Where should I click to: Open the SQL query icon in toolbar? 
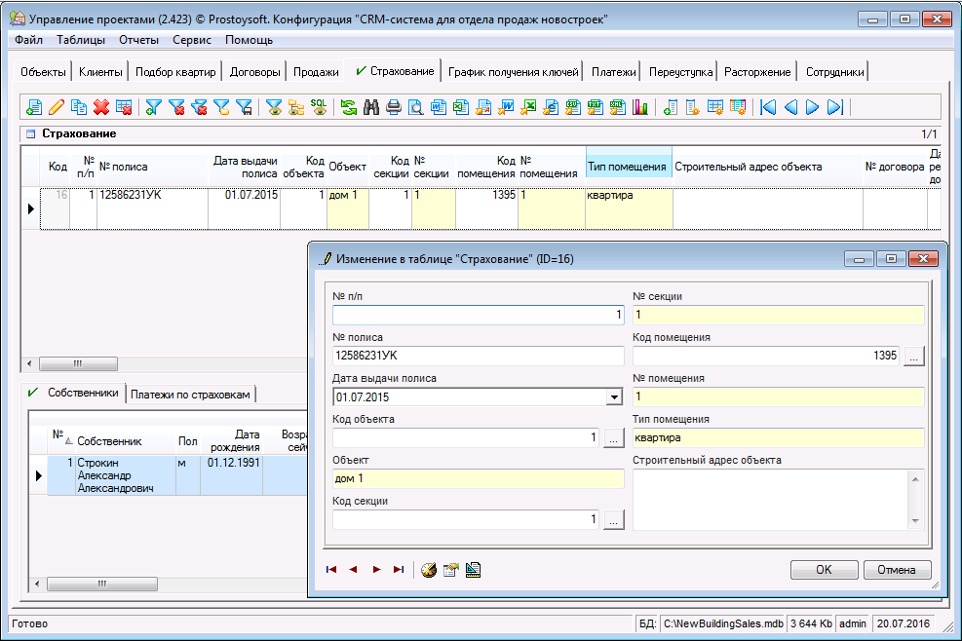pos(319,107)
